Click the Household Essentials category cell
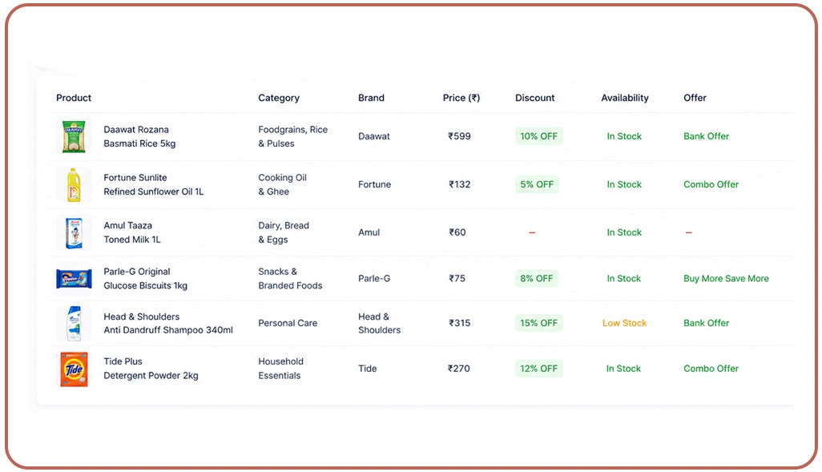This screenshot has height=472, width=822. [281, 369]
